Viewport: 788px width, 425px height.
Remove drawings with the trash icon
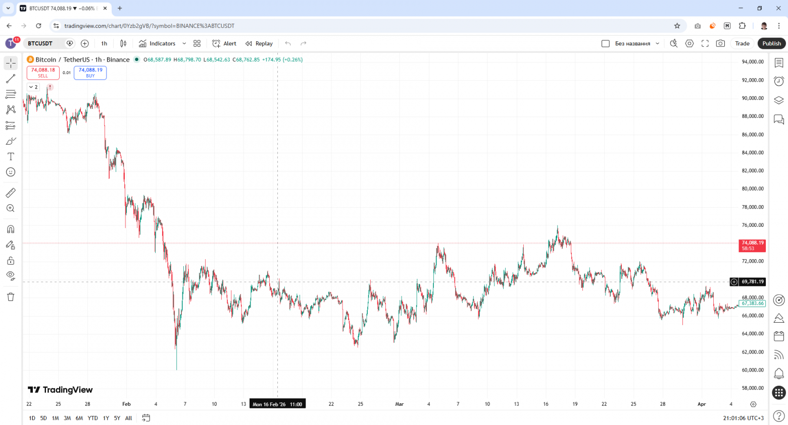tap(11, 296)
